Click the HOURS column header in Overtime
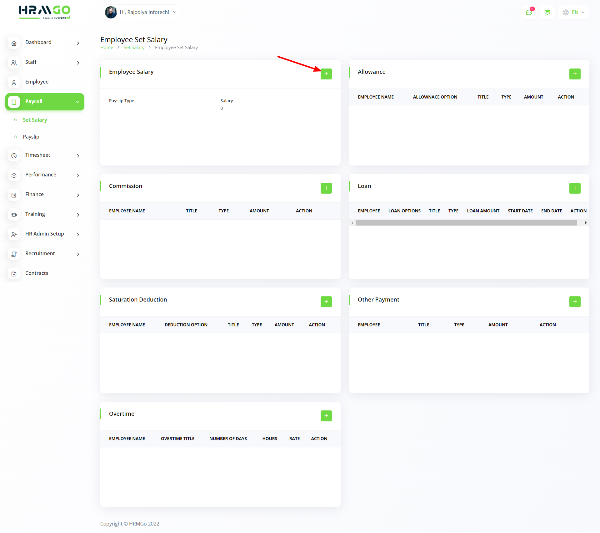Viewport: 600px width, 533px height. [x=270, y=439]
